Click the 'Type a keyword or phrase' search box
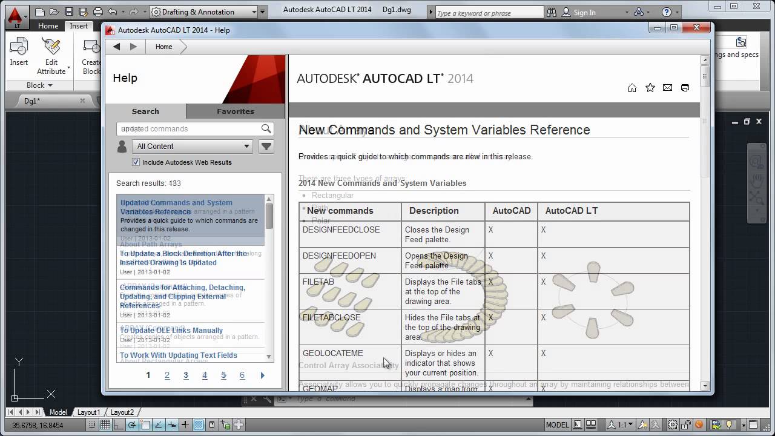This screenshot has width=775, height=436. 489,13
